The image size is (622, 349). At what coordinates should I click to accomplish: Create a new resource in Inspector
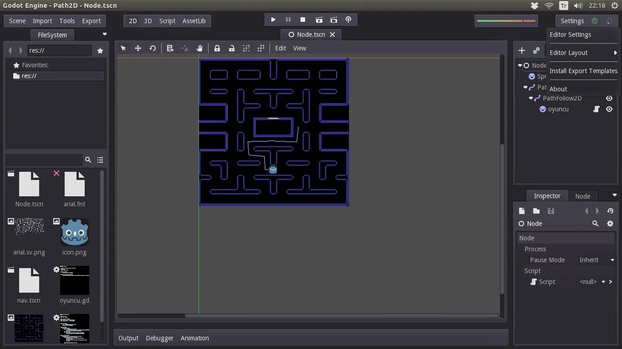point(522,211)
